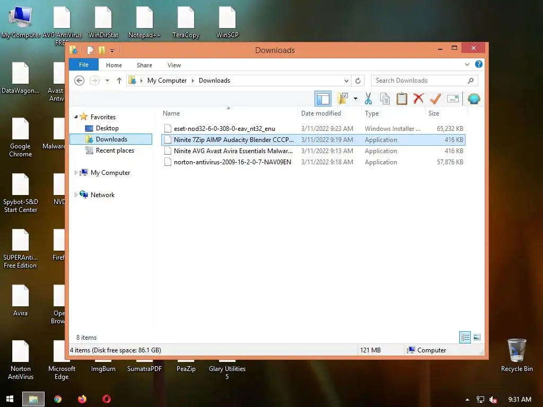
Task: Launch Firefox from the taskbar
Action: 82,399
